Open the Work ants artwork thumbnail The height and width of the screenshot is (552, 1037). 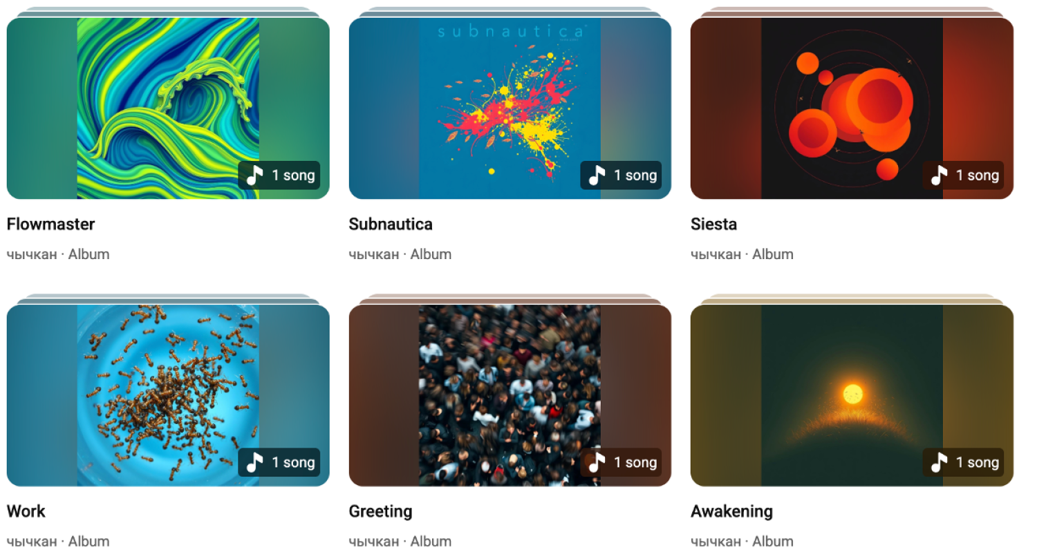[168, 395]
